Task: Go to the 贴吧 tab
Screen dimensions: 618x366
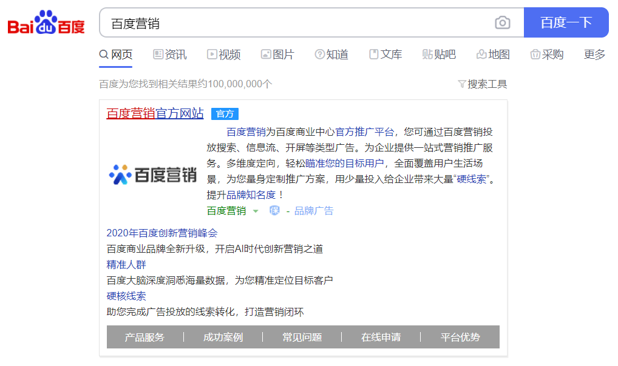Action: tap(439, 55)
